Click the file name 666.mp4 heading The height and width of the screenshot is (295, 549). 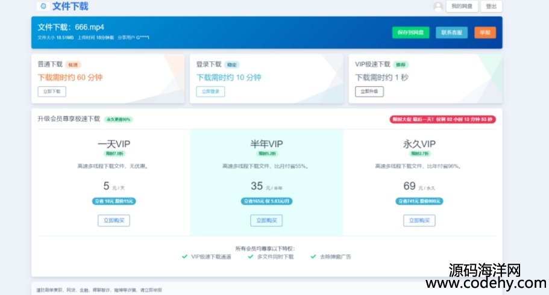(x=71, y=27)
